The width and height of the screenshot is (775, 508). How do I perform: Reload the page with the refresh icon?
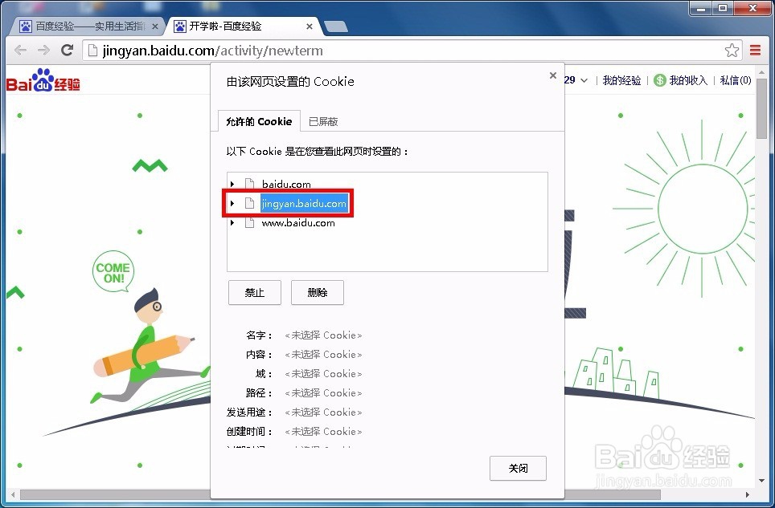(x=68, y=50)
